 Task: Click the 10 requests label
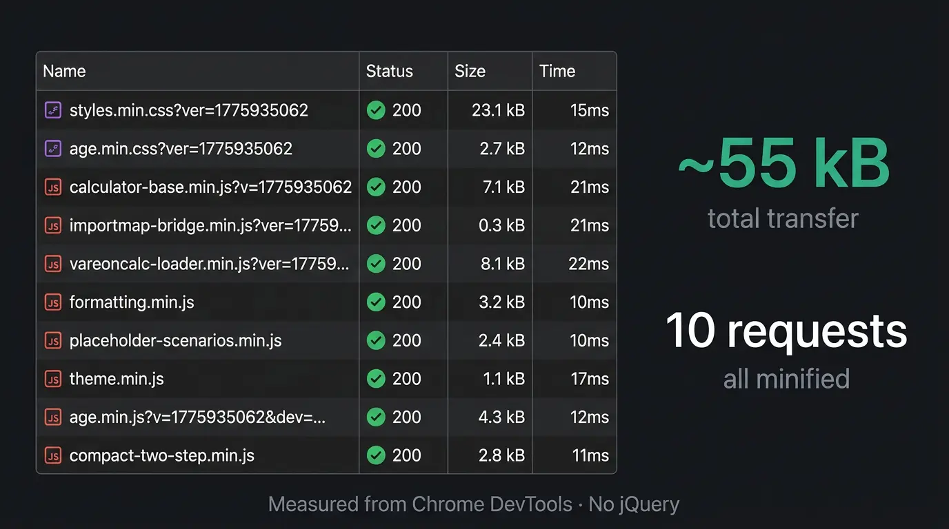click(787, 331)
